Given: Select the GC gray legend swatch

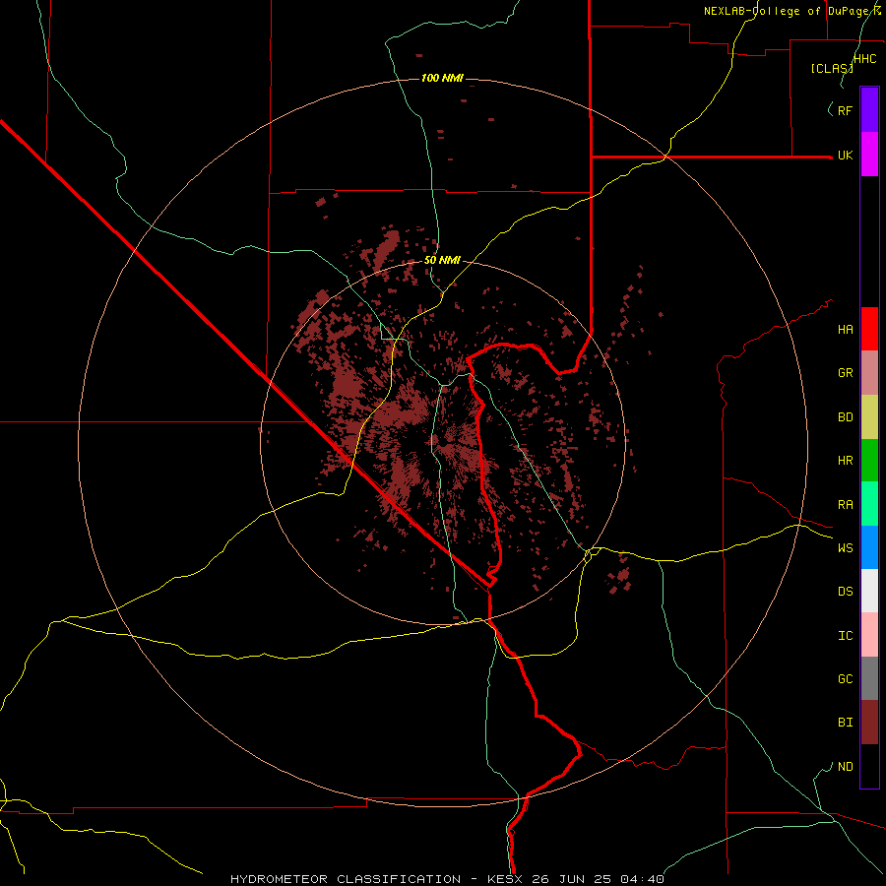Looking at the screenshot, I should 869,678.
